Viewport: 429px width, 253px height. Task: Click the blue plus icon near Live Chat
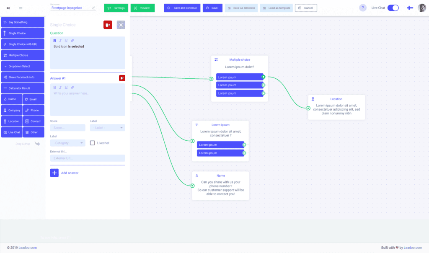point(410,8)
